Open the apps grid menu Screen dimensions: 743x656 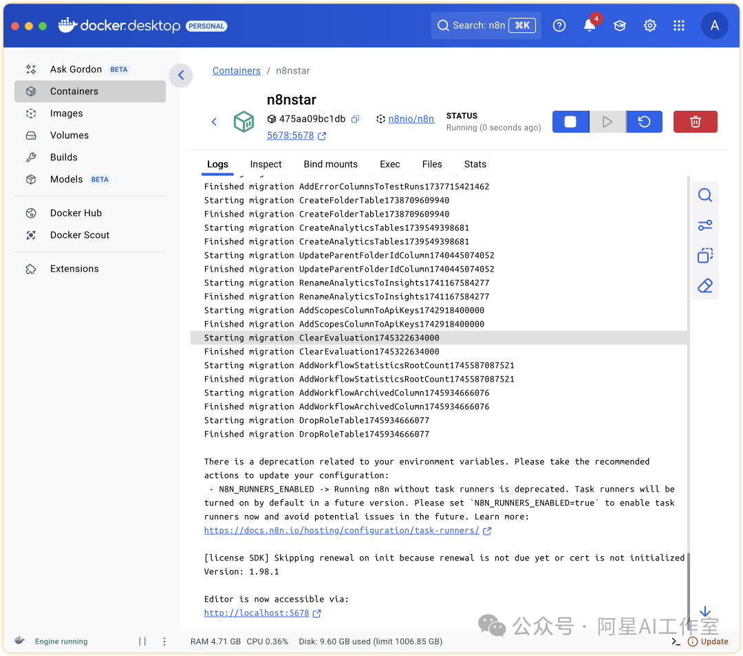(x=679, y=25)
